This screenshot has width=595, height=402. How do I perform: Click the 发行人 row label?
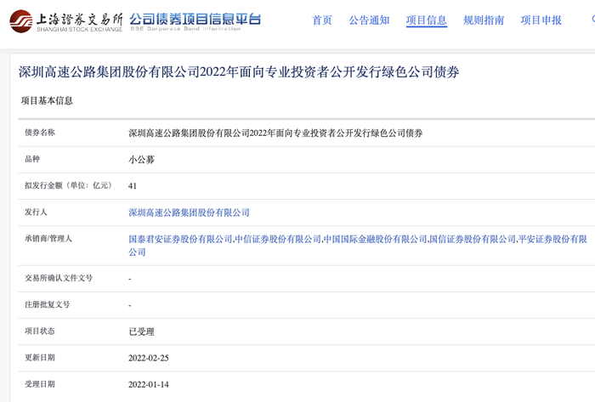click(36, 212)
